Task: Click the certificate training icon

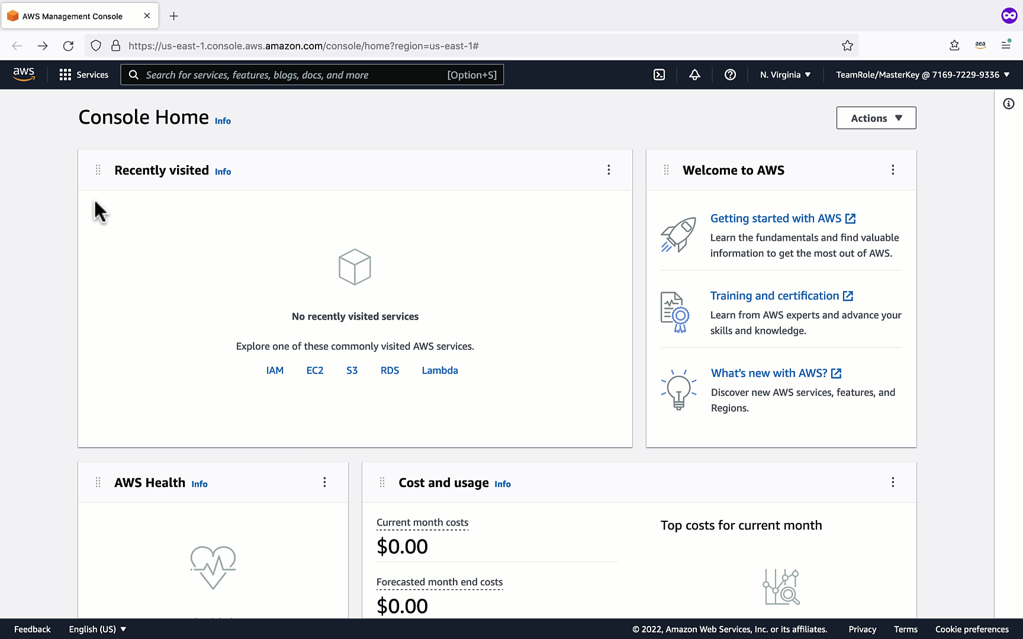Action: [675, 312]
